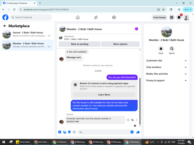The width and height of the screenshot is (194, 145).
Task: Go to the Home feed icon
Action: (78, 17)
